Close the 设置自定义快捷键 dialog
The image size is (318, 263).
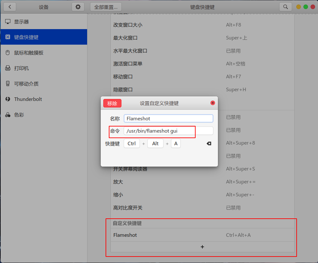click(x=212, y=103)
